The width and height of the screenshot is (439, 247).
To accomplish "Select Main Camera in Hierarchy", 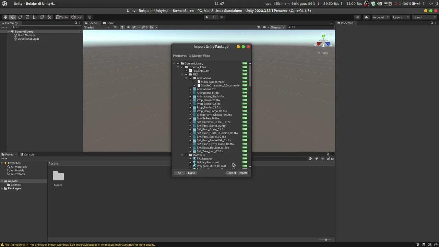I will [24, 35].
